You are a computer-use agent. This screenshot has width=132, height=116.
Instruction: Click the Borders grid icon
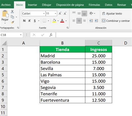pos(44,21)
